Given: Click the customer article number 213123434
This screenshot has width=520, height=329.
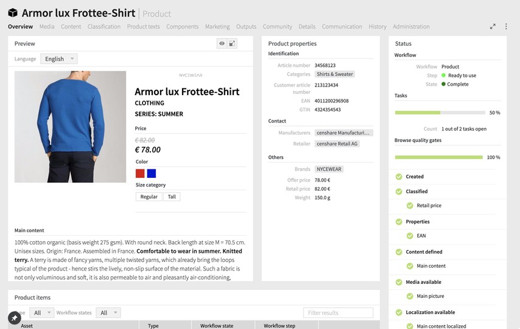Looking at the screenshot, I should (x=326, y=85).
